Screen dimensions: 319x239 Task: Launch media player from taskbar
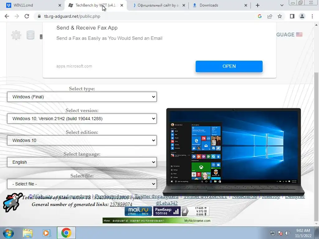[46, 233]
